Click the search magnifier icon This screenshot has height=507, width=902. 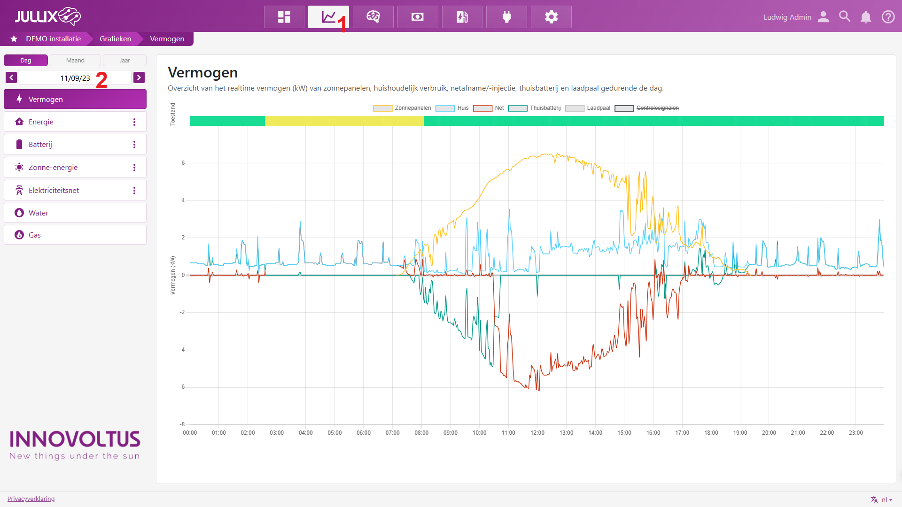[x=845, y=17]
